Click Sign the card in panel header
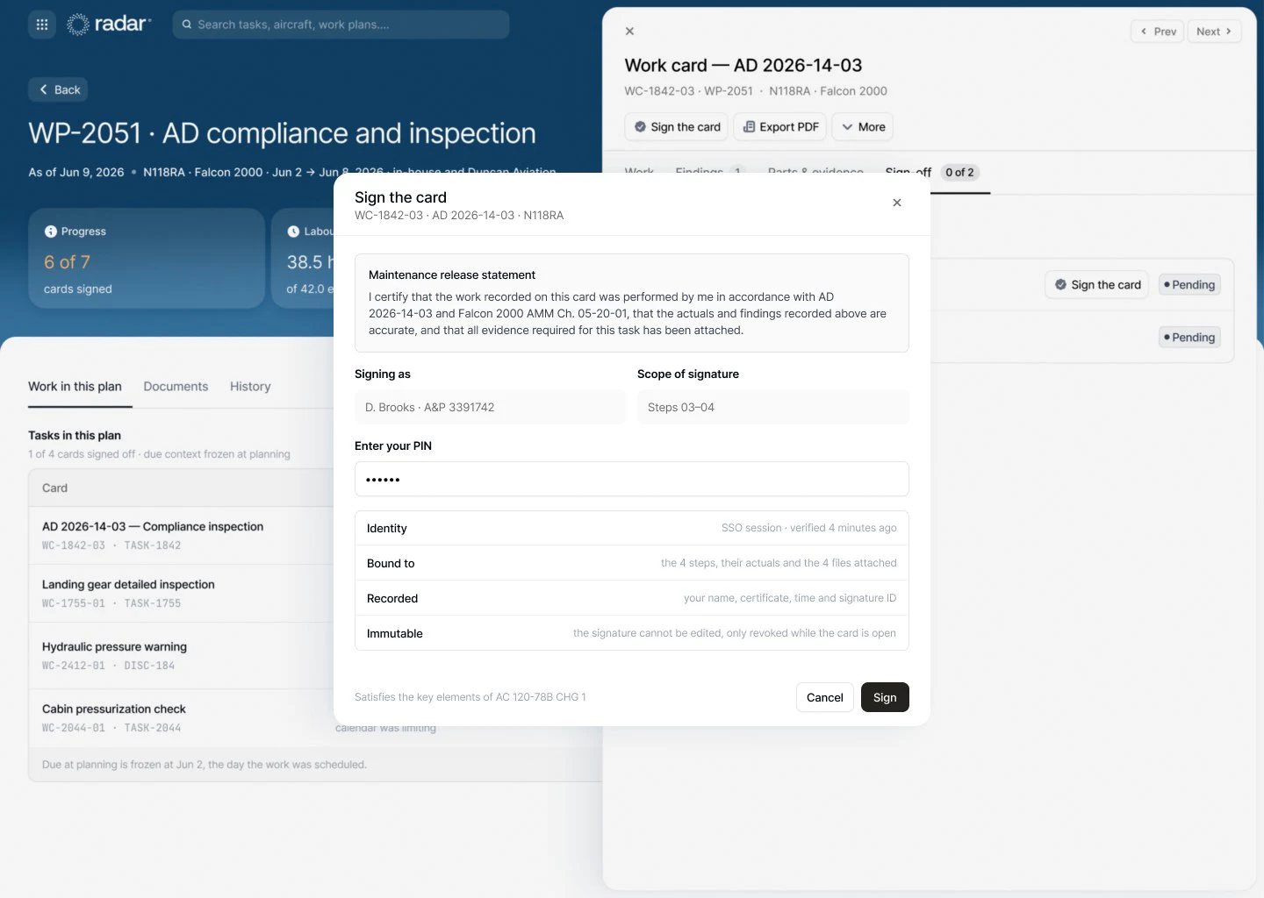 [x=677, y=127]
